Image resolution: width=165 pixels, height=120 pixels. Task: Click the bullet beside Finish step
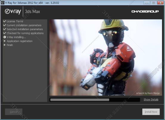(4, 45)
